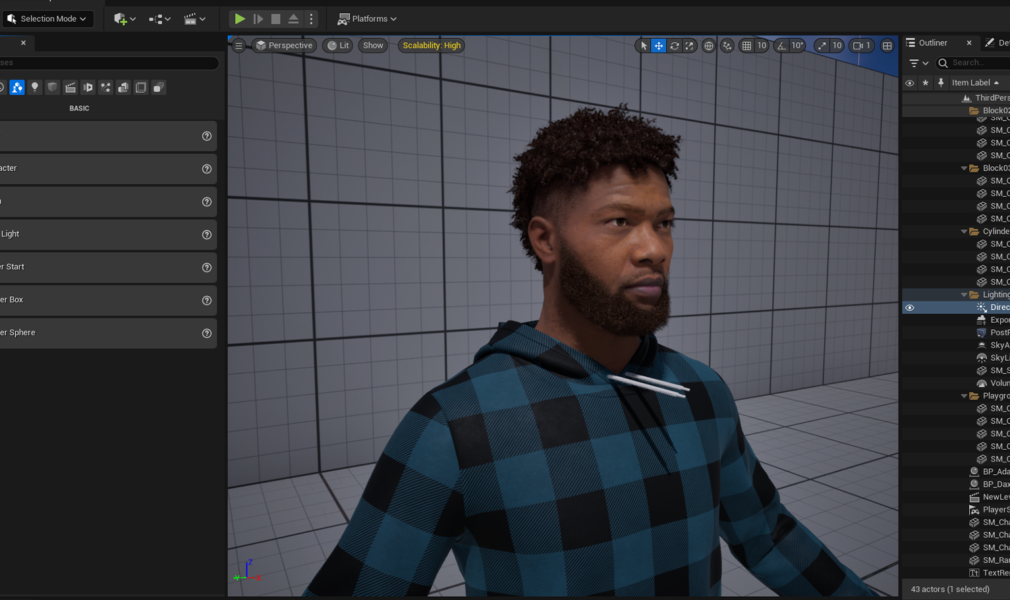
Task: Toggle rotation snapping angle icon
Action: pyautogui.click(x=781, y=45)
